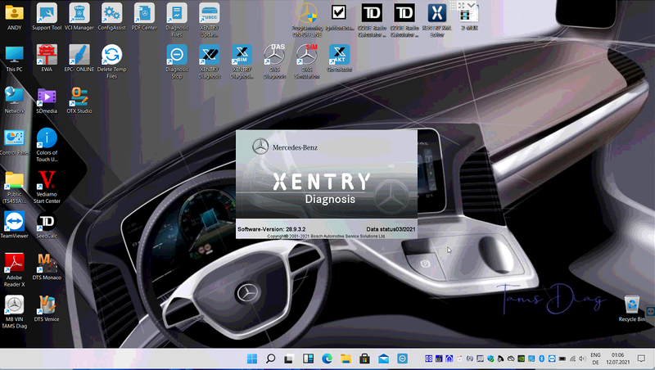Screen dimensions: 655x370
Task: Open taskbar Search
Action: tap(271, 359)
